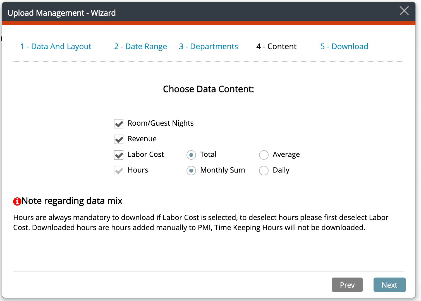Click the red info icon beside the note
This screenshot has width=421, height=301.
[x=17, y=201]
